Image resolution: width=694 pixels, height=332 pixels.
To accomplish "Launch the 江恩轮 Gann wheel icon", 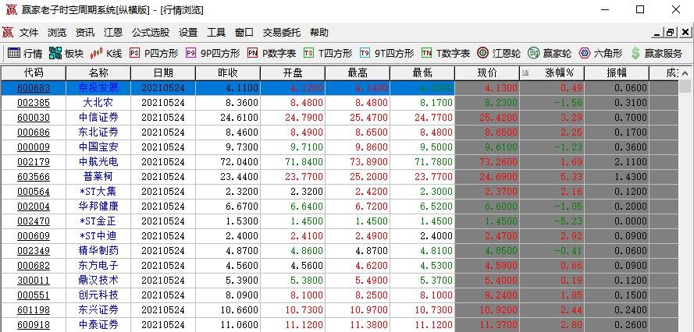I will click(x=483, y=53).
